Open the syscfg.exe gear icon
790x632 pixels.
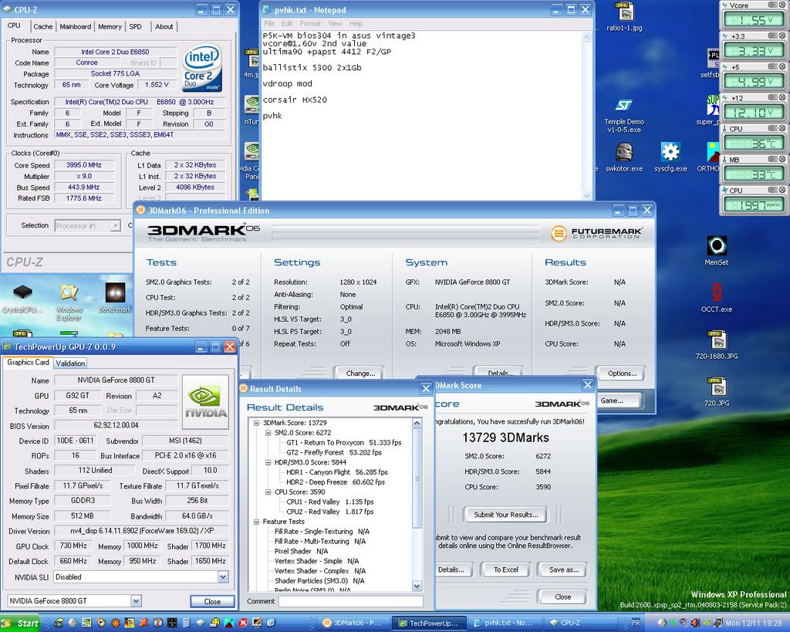(670, 152)
